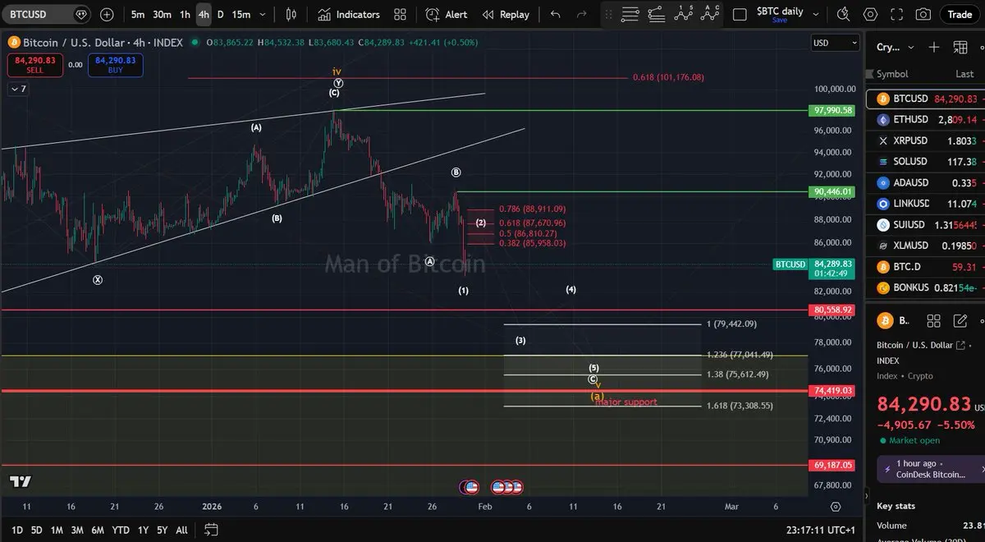Image resolution: width=985 pixels, height=542 pixels.
Task: Open the USD currency dropdown on price axis
Action: click(x=835, y=43)
